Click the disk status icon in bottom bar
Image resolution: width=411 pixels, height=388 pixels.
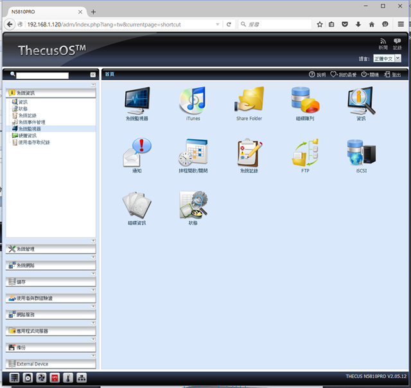(28, 378)
